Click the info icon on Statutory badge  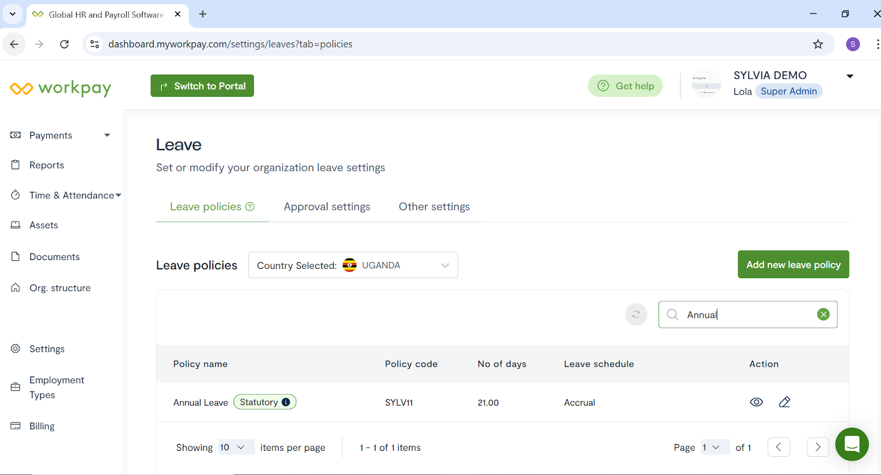pyautogui.click(x=286, y=402)
